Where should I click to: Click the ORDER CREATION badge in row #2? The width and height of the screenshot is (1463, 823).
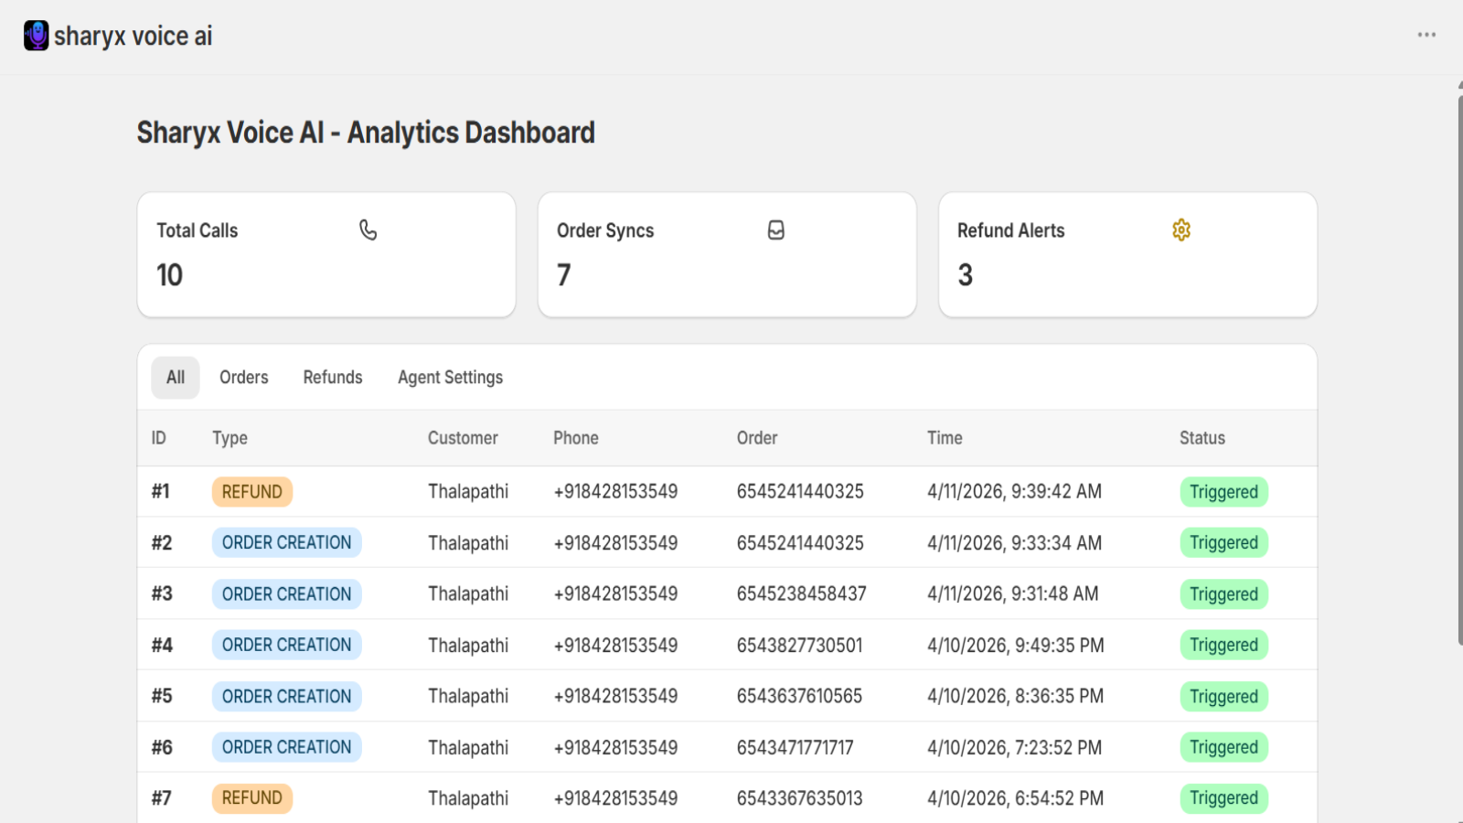(x=286, y=543)
